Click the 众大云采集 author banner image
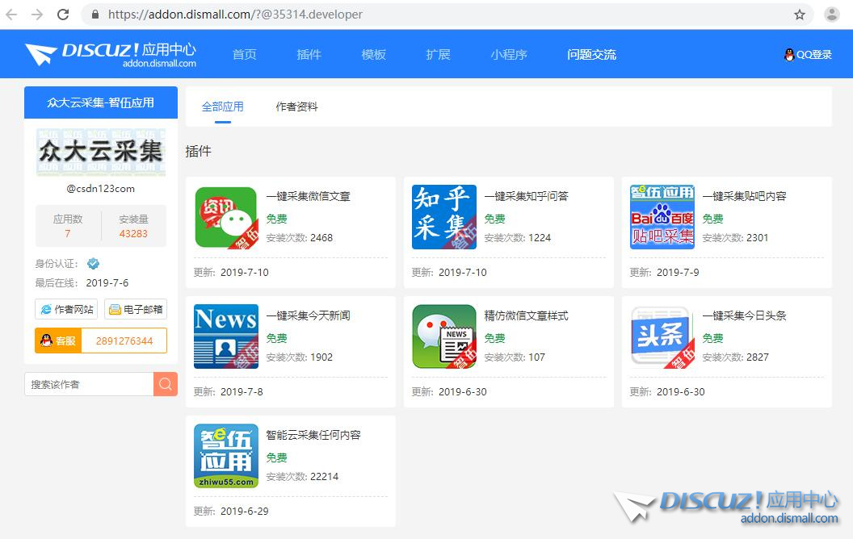Viewport: 853px width, 539px height. (x=101, y=153)
